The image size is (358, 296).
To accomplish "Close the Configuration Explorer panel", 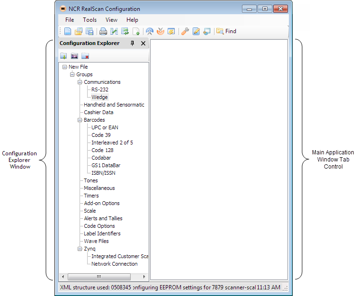I will click(x=143, y=44).
